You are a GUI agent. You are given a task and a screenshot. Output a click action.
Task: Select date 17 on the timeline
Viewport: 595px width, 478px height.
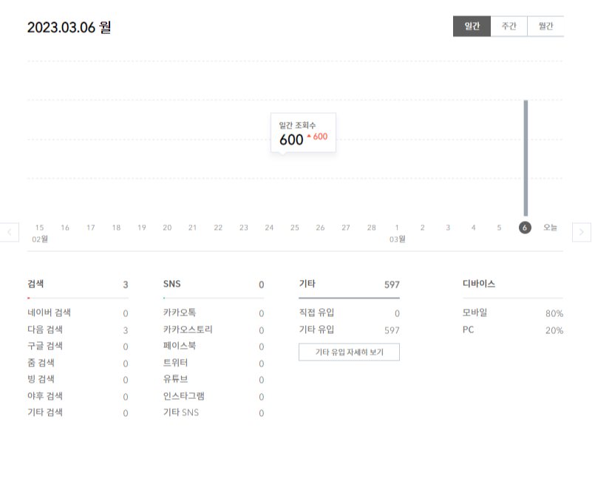(91, 228)
